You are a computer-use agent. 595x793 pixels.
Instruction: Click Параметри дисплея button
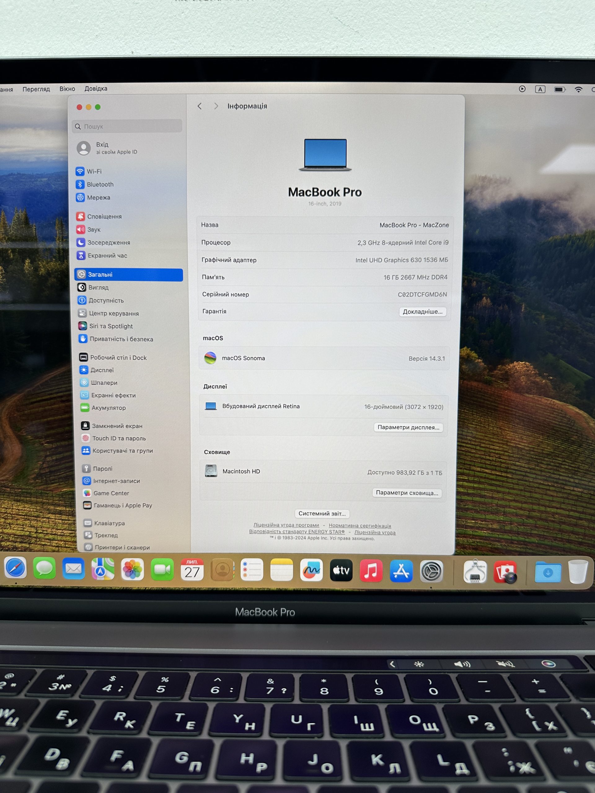[x=408, y=427]
